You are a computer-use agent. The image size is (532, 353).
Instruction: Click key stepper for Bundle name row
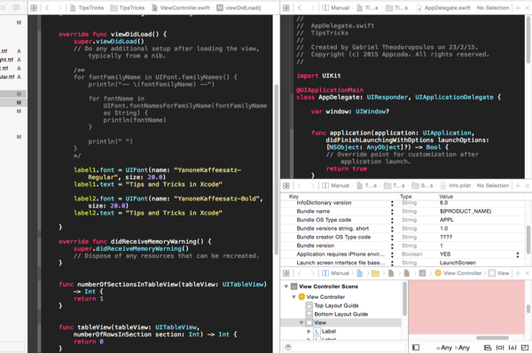[392, 212]
